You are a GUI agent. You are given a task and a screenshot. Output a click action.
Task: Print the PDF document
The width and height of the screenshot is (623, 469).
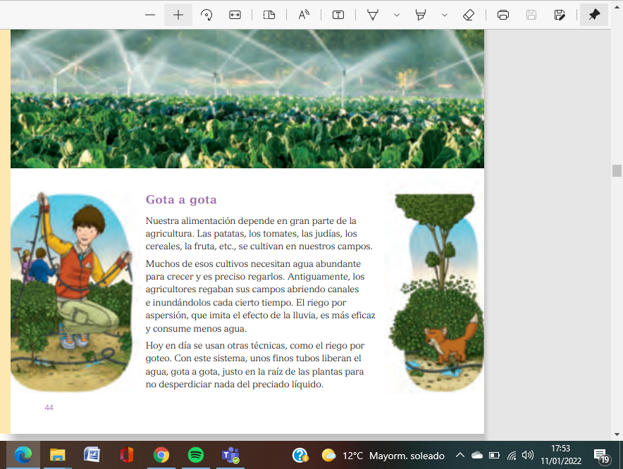(x=503, y=15)
